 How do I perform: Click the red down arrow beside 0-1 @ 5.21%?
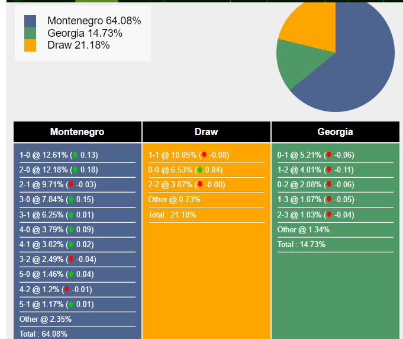329,155
